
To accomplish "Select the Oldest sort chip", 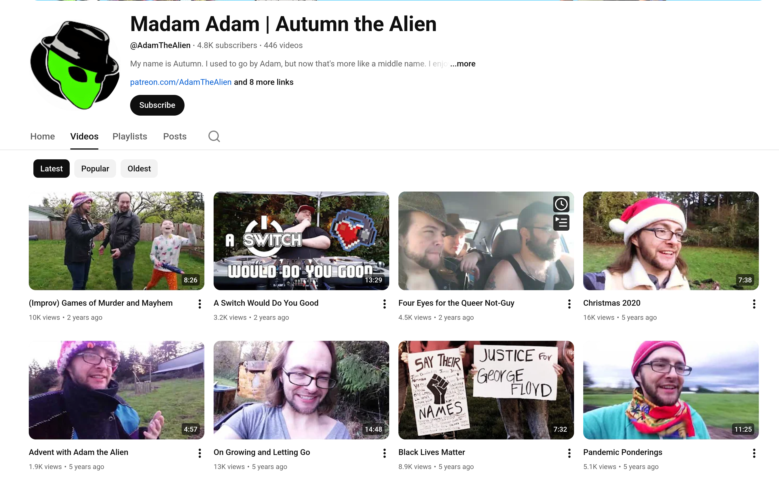I will pyautogui.click(x=139, y=169).
